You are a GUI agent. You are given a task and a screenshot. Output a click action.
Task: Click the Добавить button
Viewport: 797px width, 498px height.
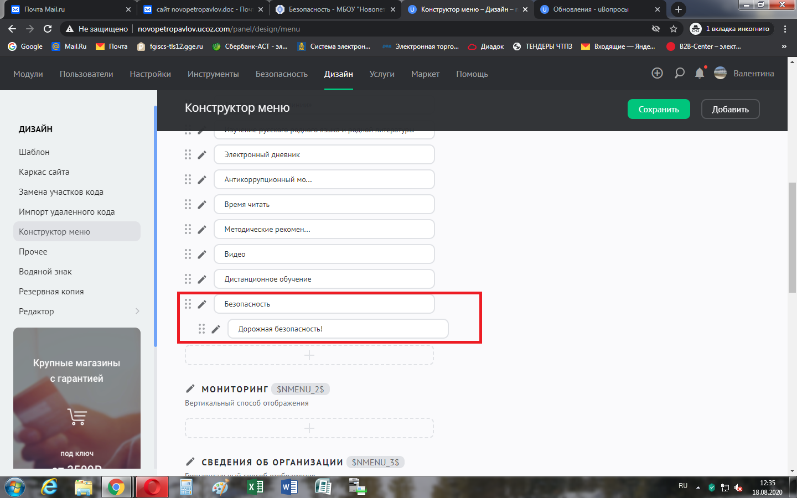pos(730,110)
